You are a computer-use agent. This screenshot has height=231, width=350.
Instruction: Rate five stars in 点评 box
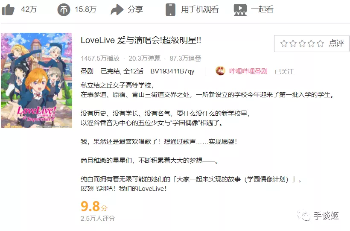(x=320, y=44)
